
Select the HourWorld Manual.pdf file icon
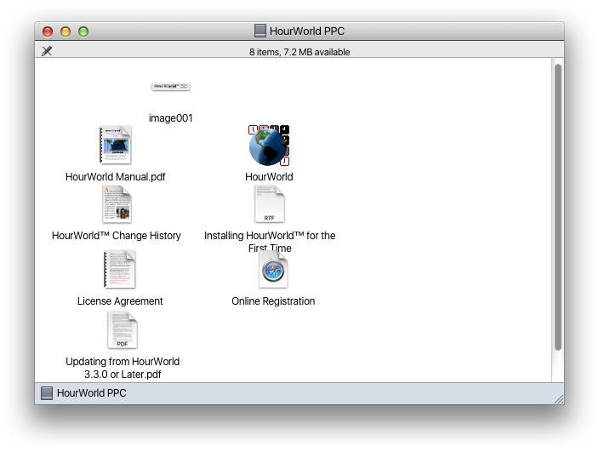(116, 146)
